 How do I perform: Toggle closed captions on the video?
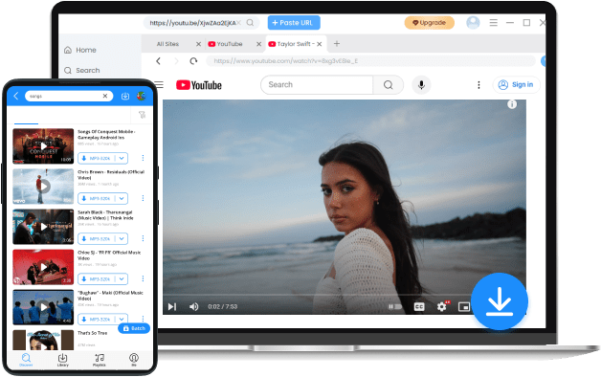[x=419, y=306]
